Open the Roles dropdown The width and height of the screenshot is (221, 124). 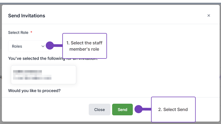tap(27, 46)
